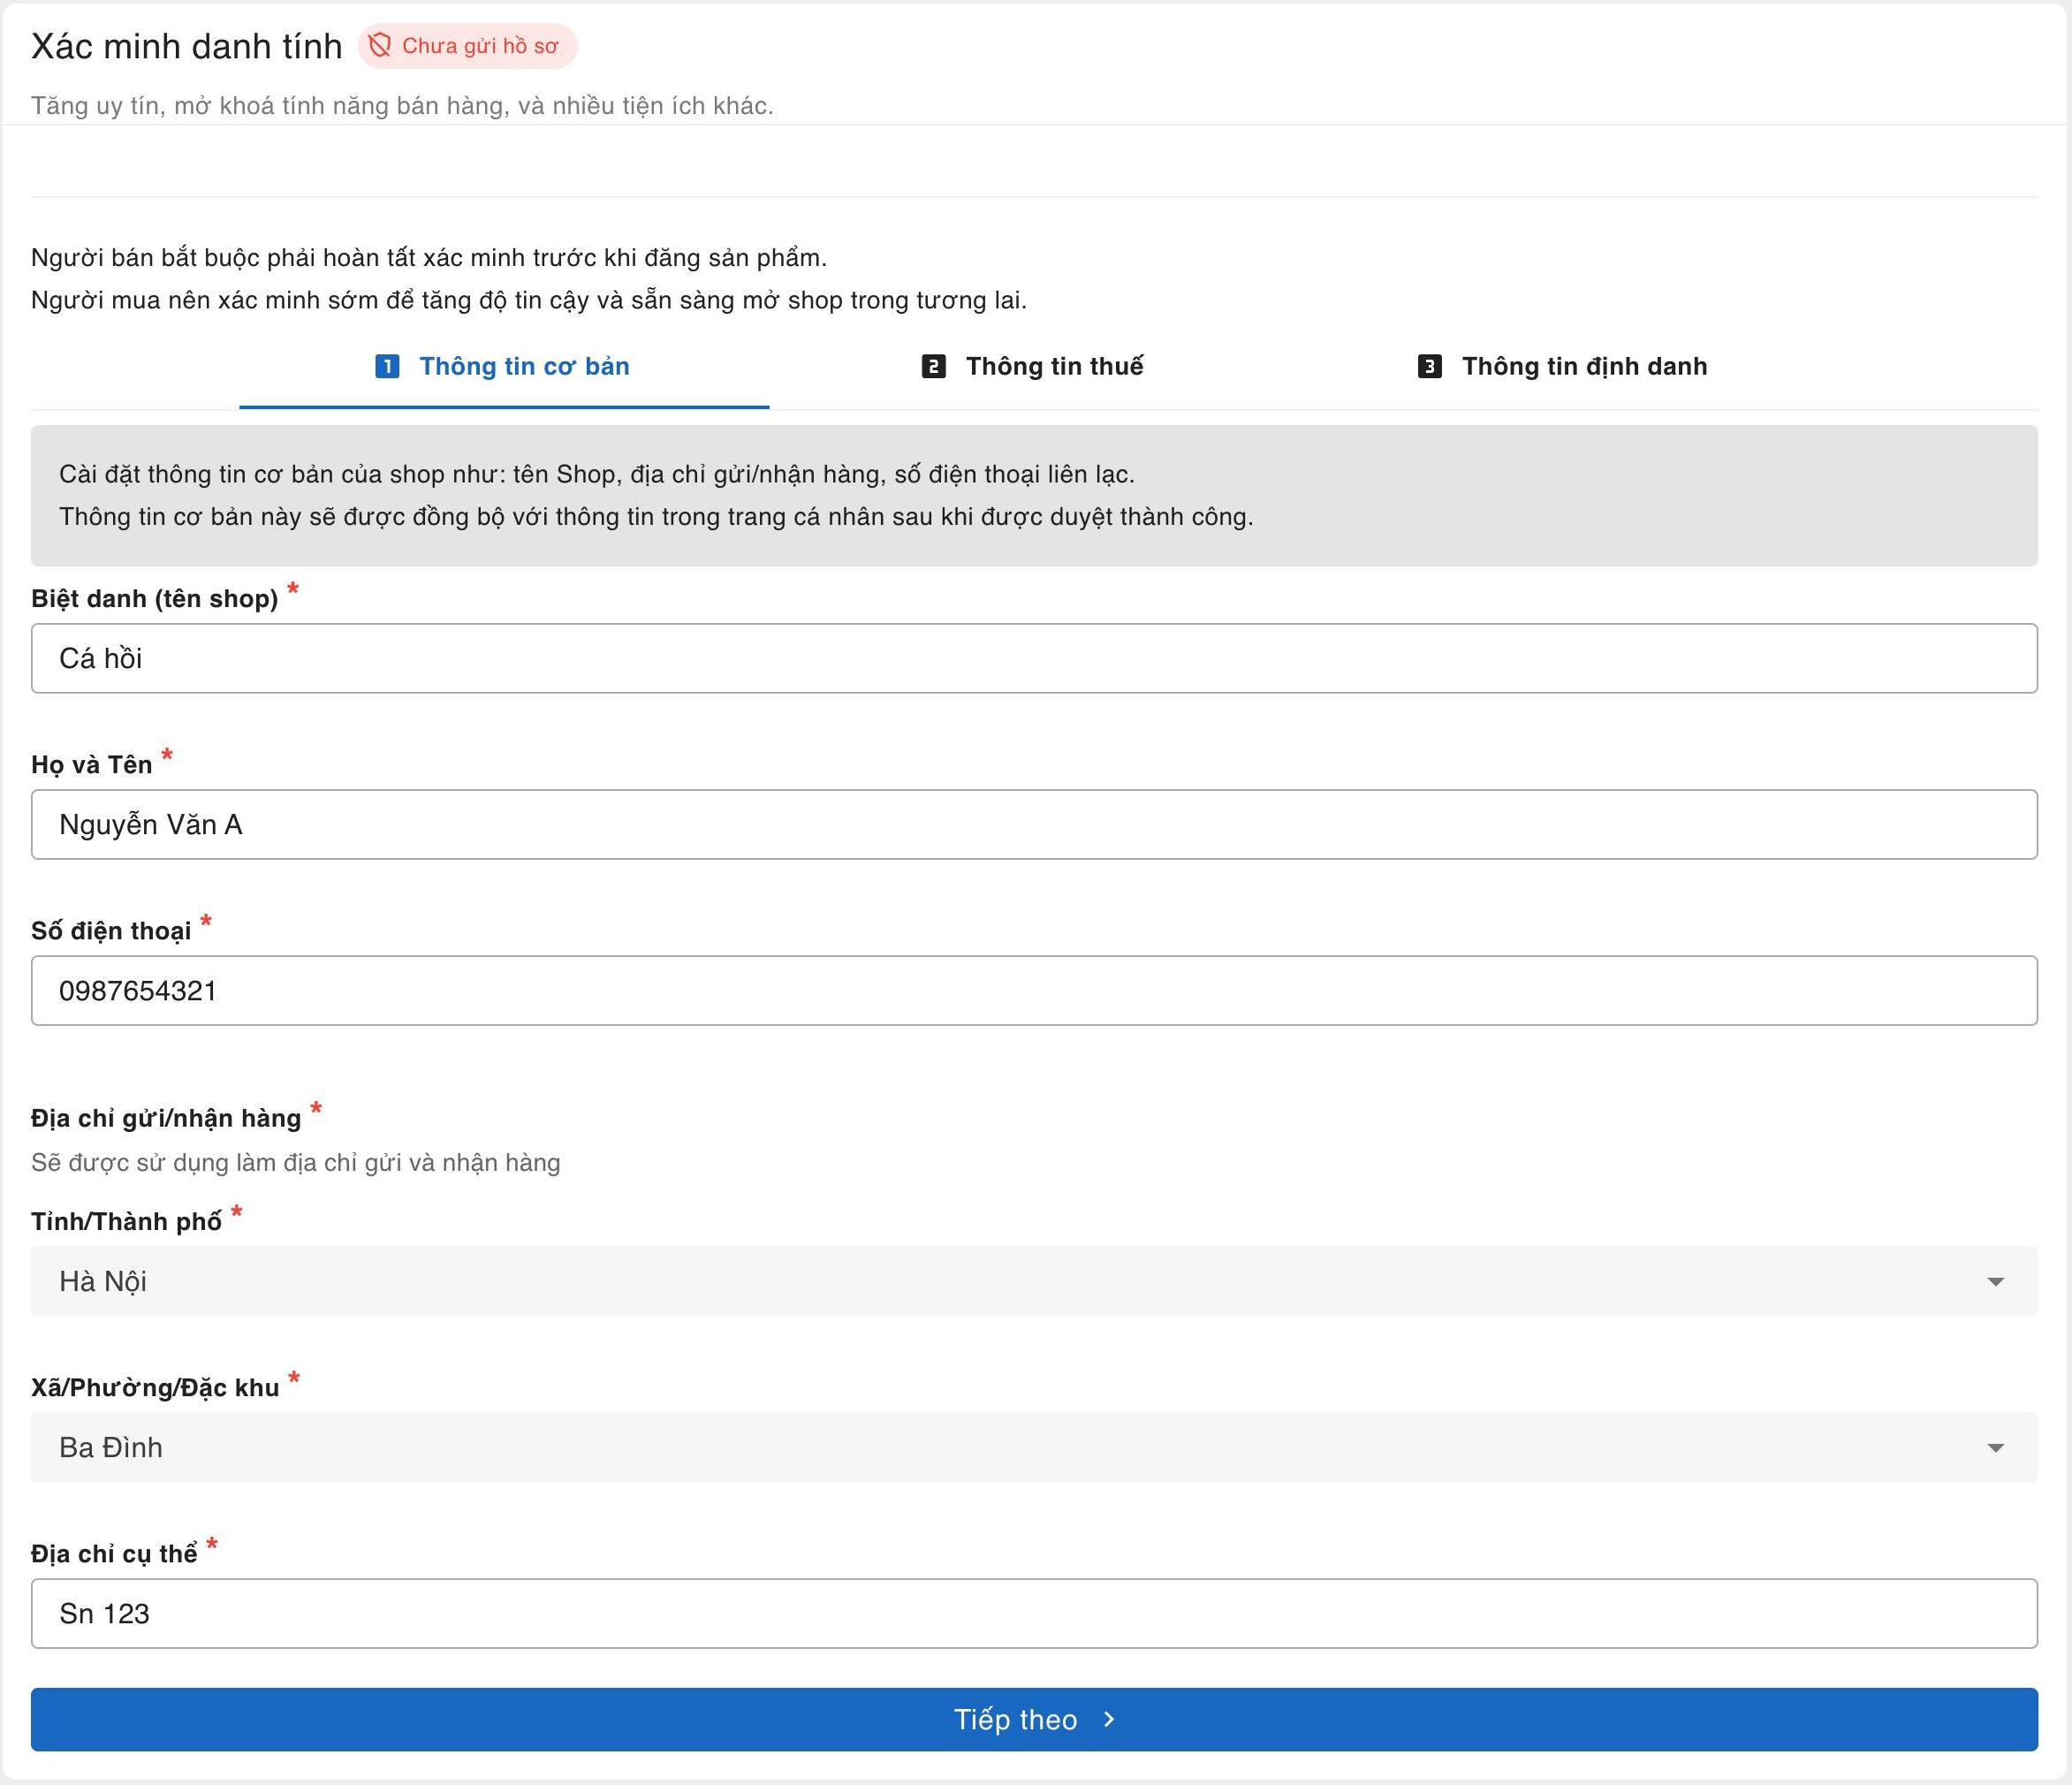Click the chevron arrow on Tiếp theo button

point(1108,1719)
